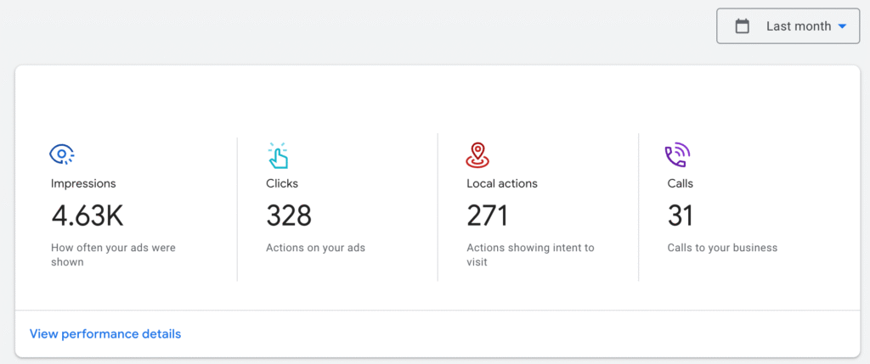Click the Calls phone icon
The width and height of the screenshot is (870, 364).
677,154
